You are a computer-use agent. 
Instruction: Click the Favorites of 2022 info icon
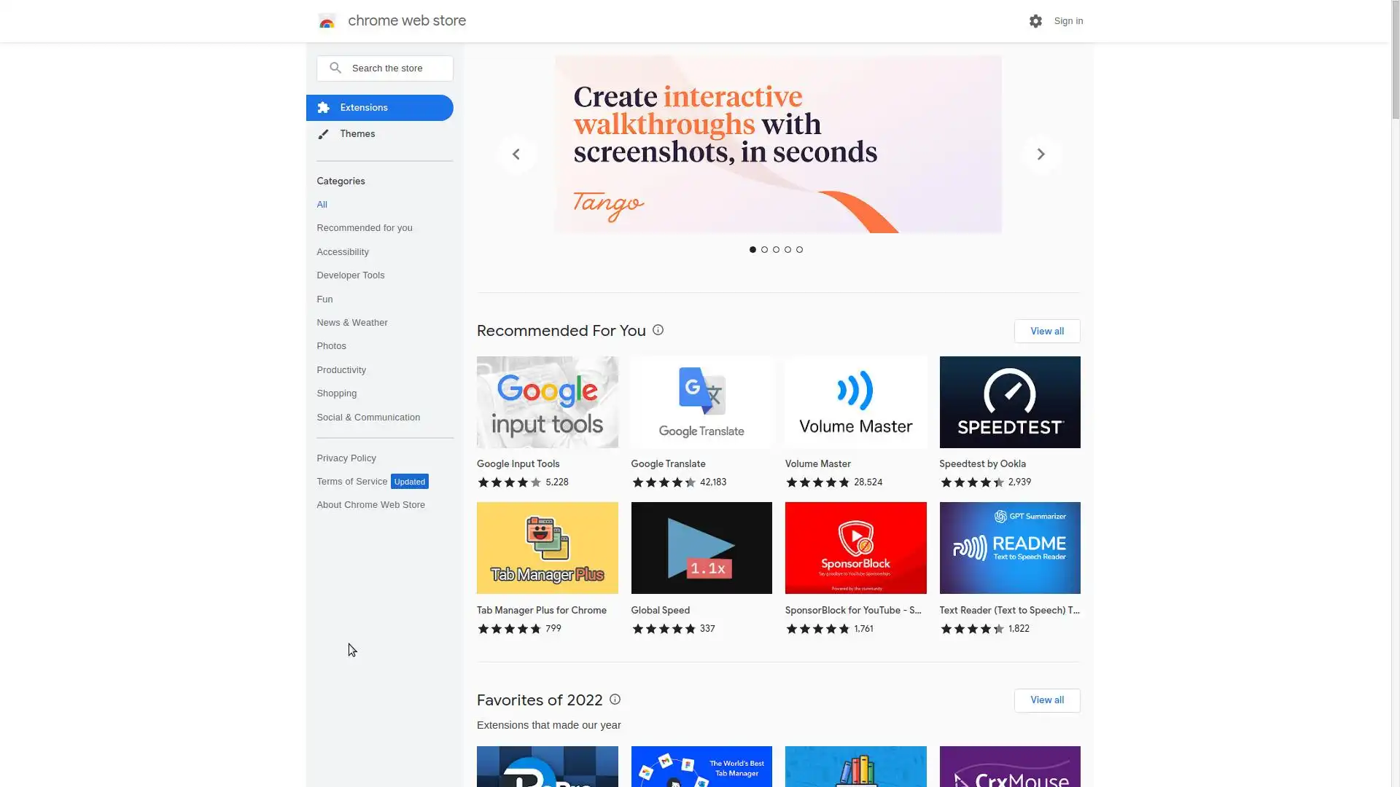(615, 700)
